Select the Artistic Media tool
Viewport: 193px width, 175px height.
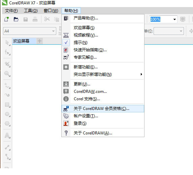7,95
